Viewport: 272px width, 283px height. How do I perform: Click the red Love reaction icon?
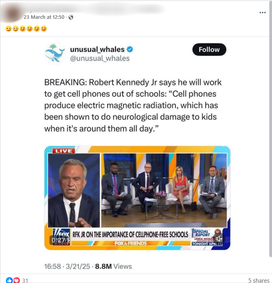16,280
